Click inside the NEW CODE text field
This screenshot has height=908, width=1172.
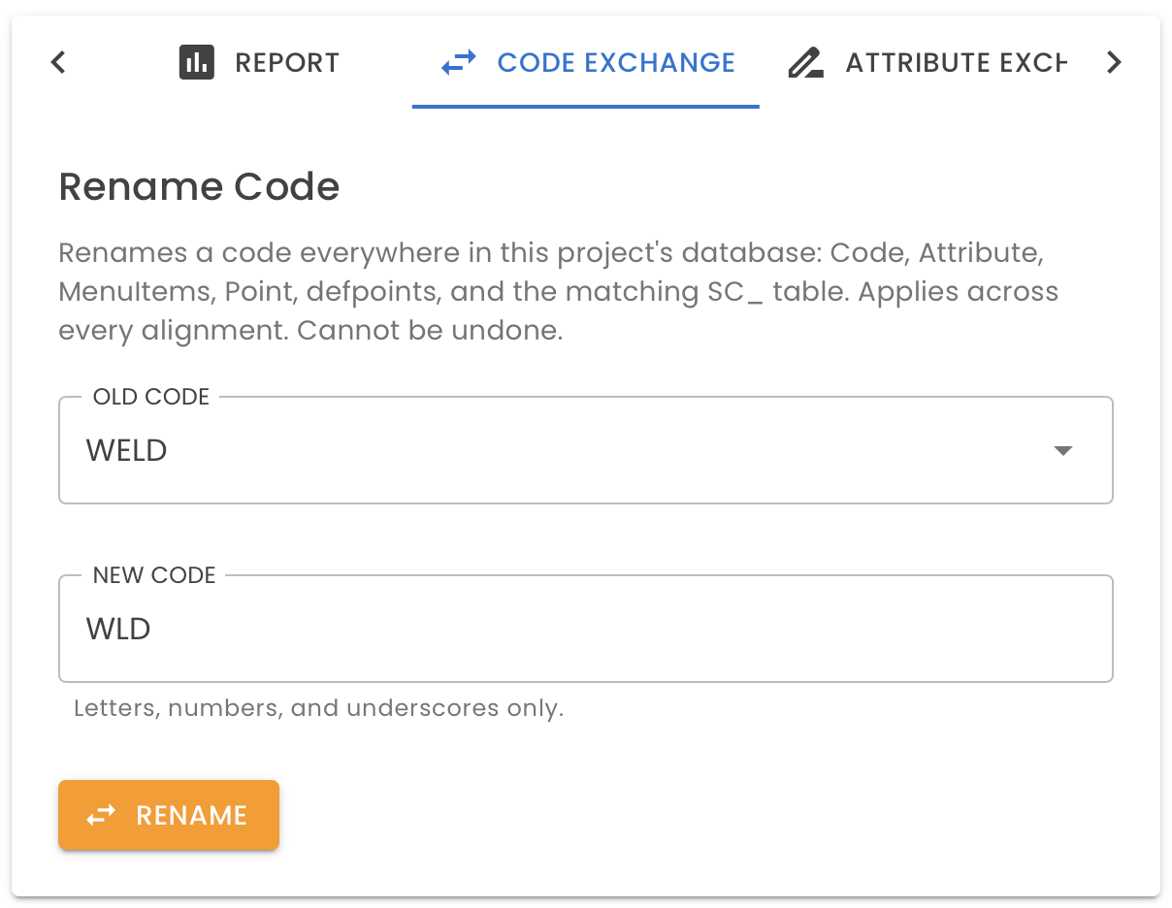586,629
